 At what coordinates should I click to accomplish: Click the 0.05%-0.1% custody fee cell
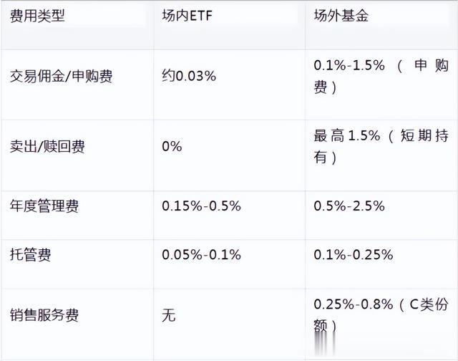[x=202, y=255]
